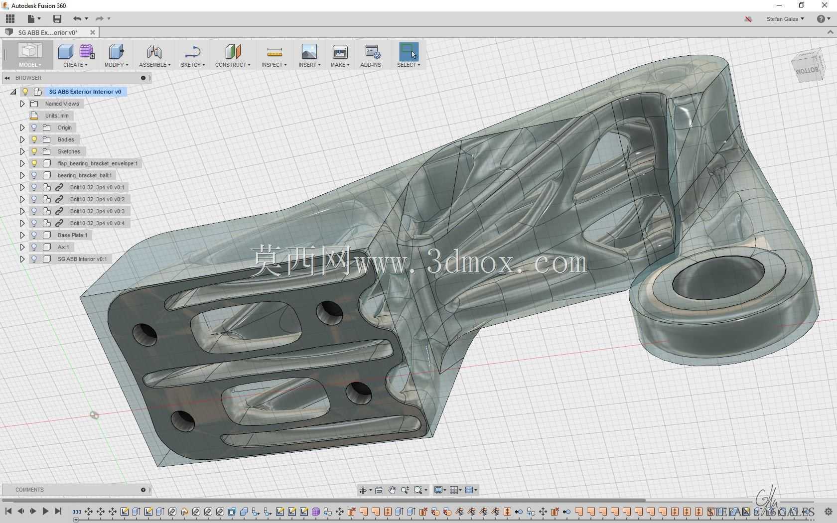Open the CREATE menu

point(75,65)
